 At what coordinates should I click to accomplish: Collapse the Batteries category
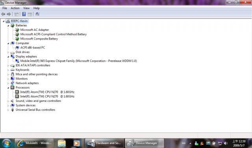(x=8, y=26)
